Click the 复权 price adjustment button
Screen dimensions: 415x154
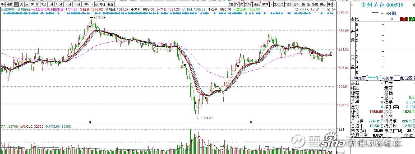297,4
